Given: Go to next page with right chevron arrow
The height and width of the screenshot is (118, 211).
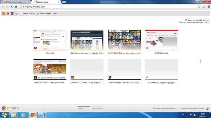Looking at the screenshot, I should (x=201, y=62).
